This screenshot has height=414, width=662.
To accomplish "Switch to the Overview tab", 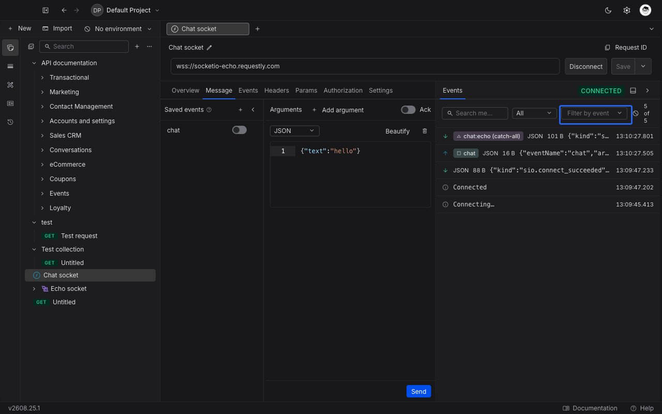I will [185, 90].
